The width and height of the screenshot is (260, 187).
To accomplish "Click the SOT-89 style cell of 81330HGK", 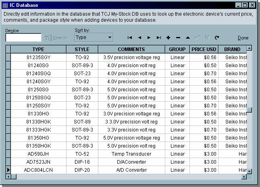I will [x=82, y=122].
